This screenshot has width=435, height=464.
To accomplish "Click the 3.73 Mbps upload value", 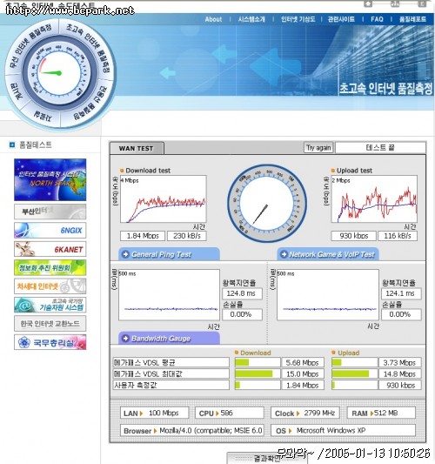I will tap(400, 362).
